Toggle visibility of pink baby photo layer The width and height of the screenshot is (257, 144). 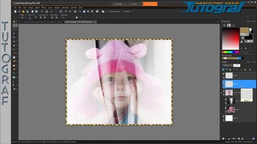[x=226, y=108]
